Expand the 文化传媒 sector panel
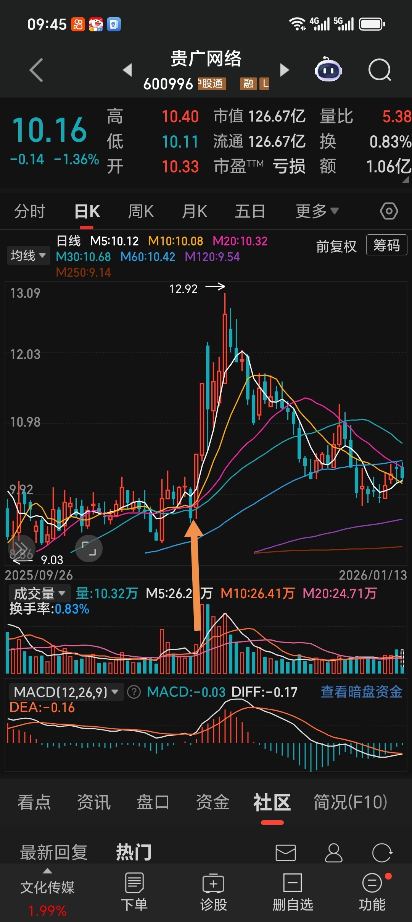Screen dimensions: 412x922 coord(47,871)
